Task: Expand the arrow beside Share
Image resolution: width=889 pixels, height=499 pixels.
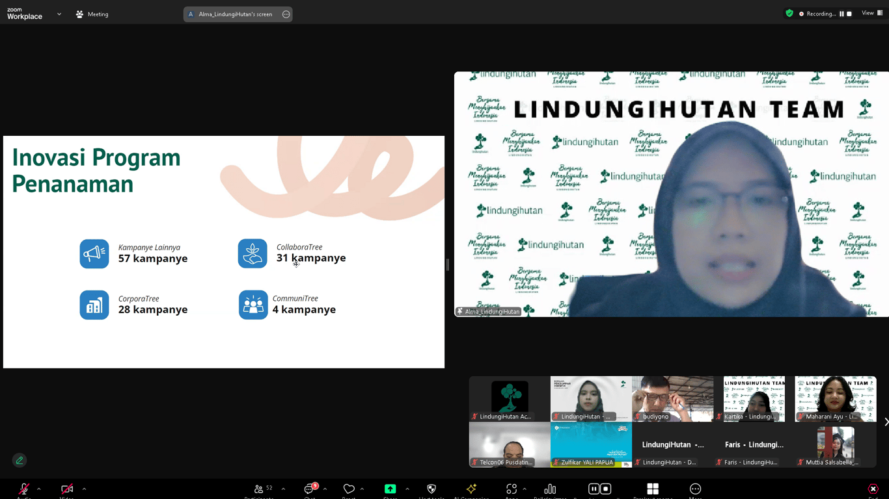Action: [x=407, y=489]
